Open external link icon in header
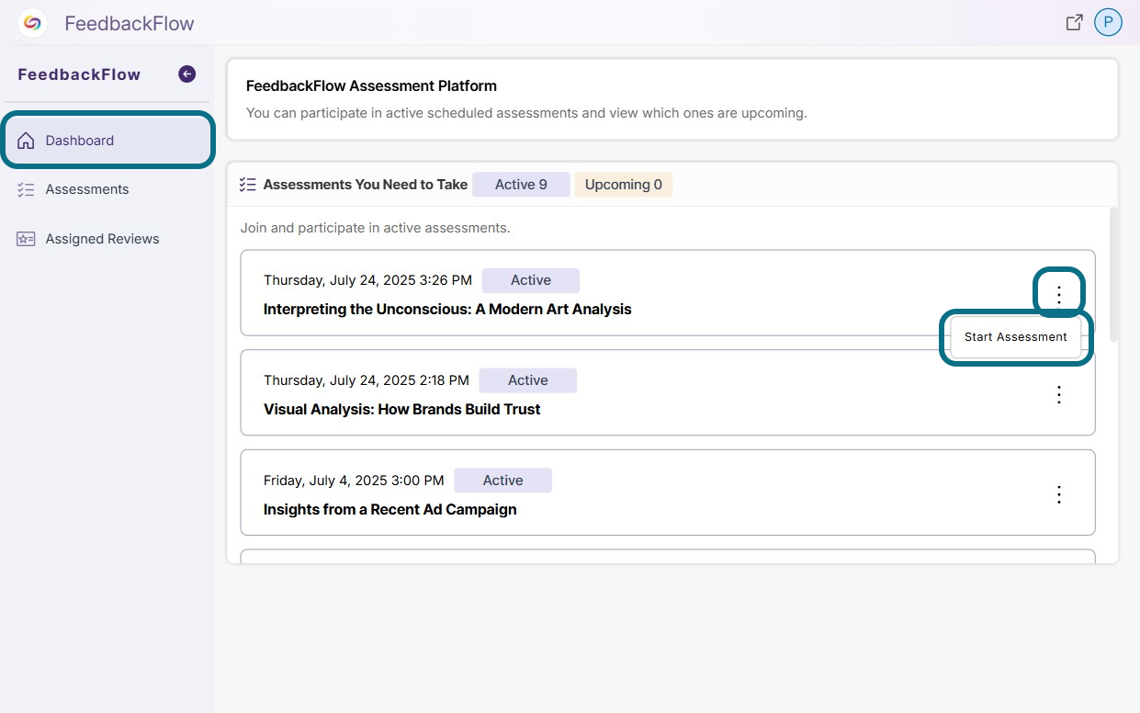 1074,23
